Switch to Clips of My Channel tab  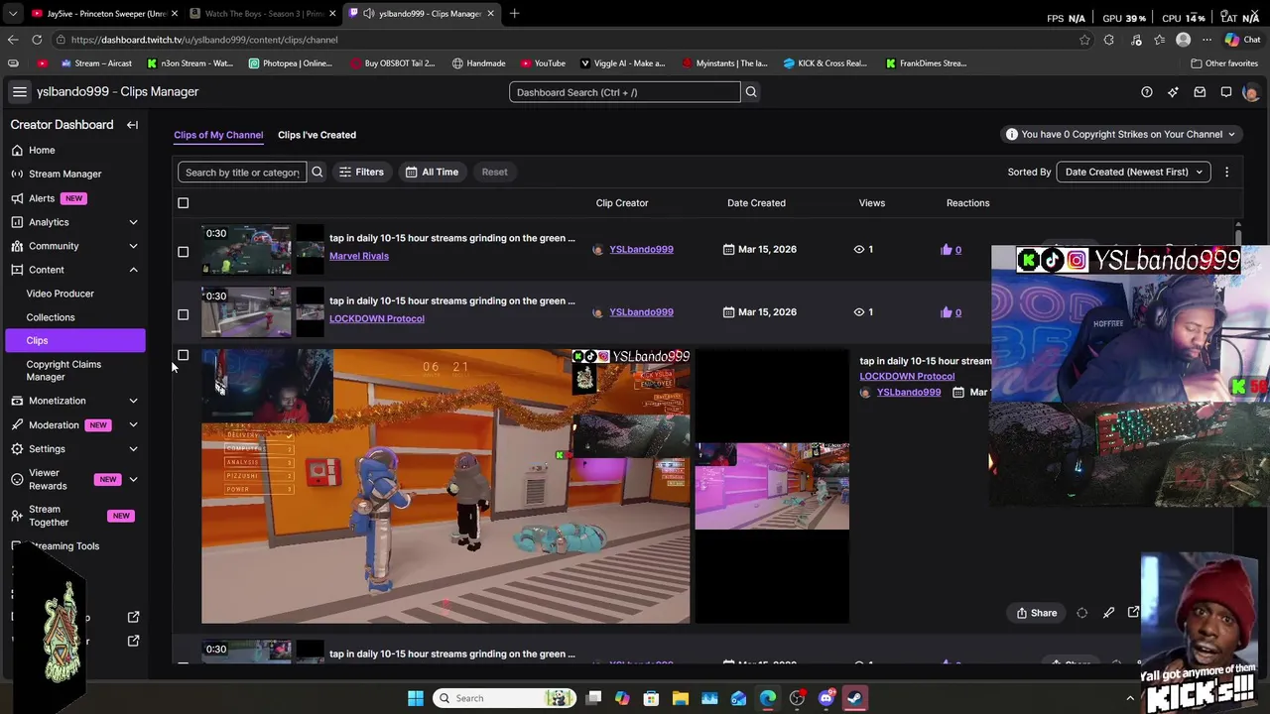(218, 135)
